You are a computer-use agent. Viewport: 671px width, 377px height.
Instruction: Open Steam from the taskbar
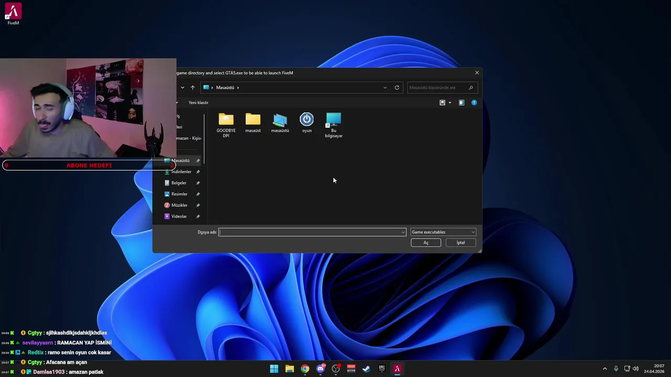click(x=366, y=369)
